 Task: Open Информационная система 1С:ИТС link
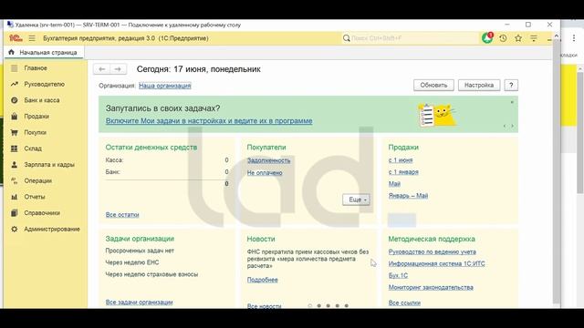pos(436,263)
